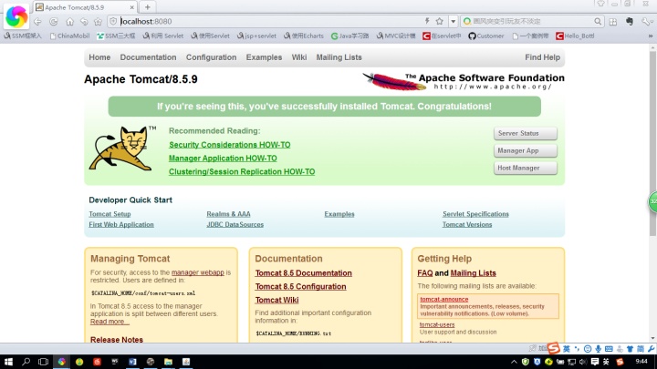Open Task View on the taskbar
Image resolution: width=657 pixels, height=369 pixels.
(43, 362)
